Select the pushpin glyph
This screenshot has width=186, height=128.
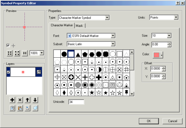(126, 92)
